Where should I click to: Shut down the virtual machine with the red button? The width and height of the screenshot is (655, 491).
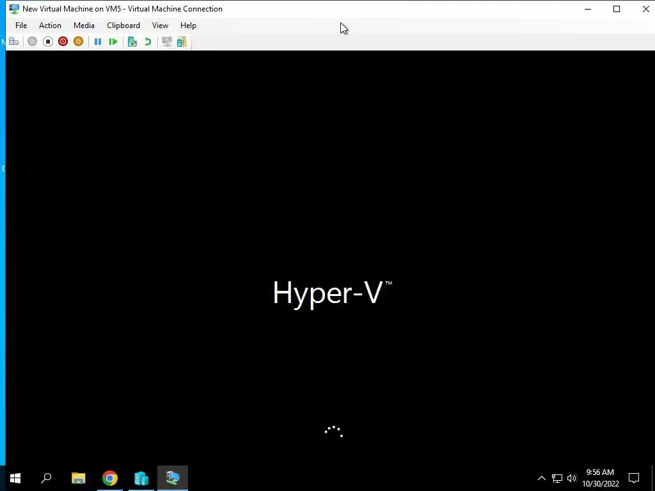[63, 42]
